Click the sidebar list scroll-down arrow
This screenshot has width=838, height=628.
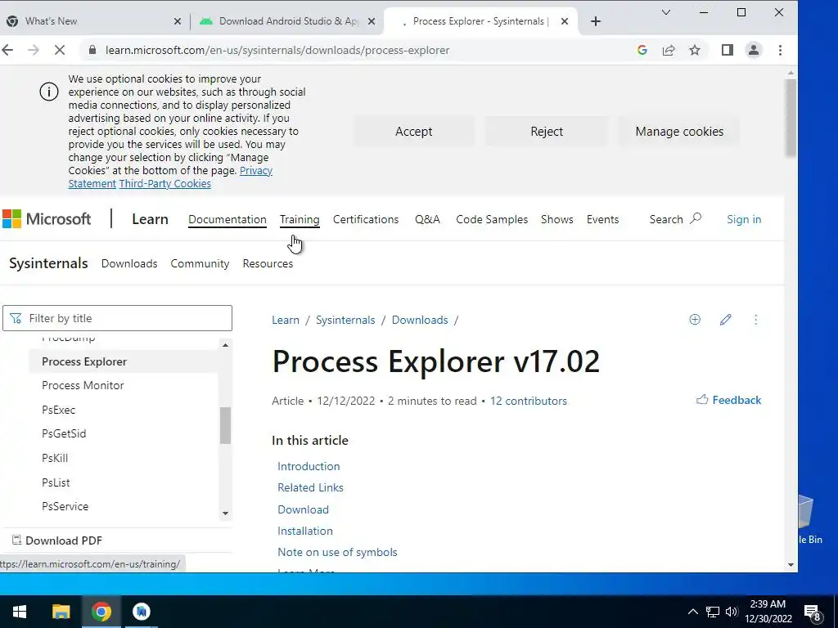click(x=226, y=514)
